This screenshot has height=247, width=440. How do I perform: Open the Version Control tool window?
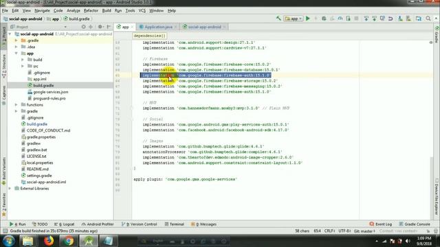point(139,224)
